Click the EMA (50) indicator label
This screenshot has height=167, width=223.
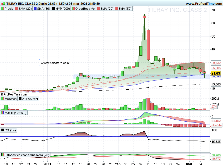[123, 9]
